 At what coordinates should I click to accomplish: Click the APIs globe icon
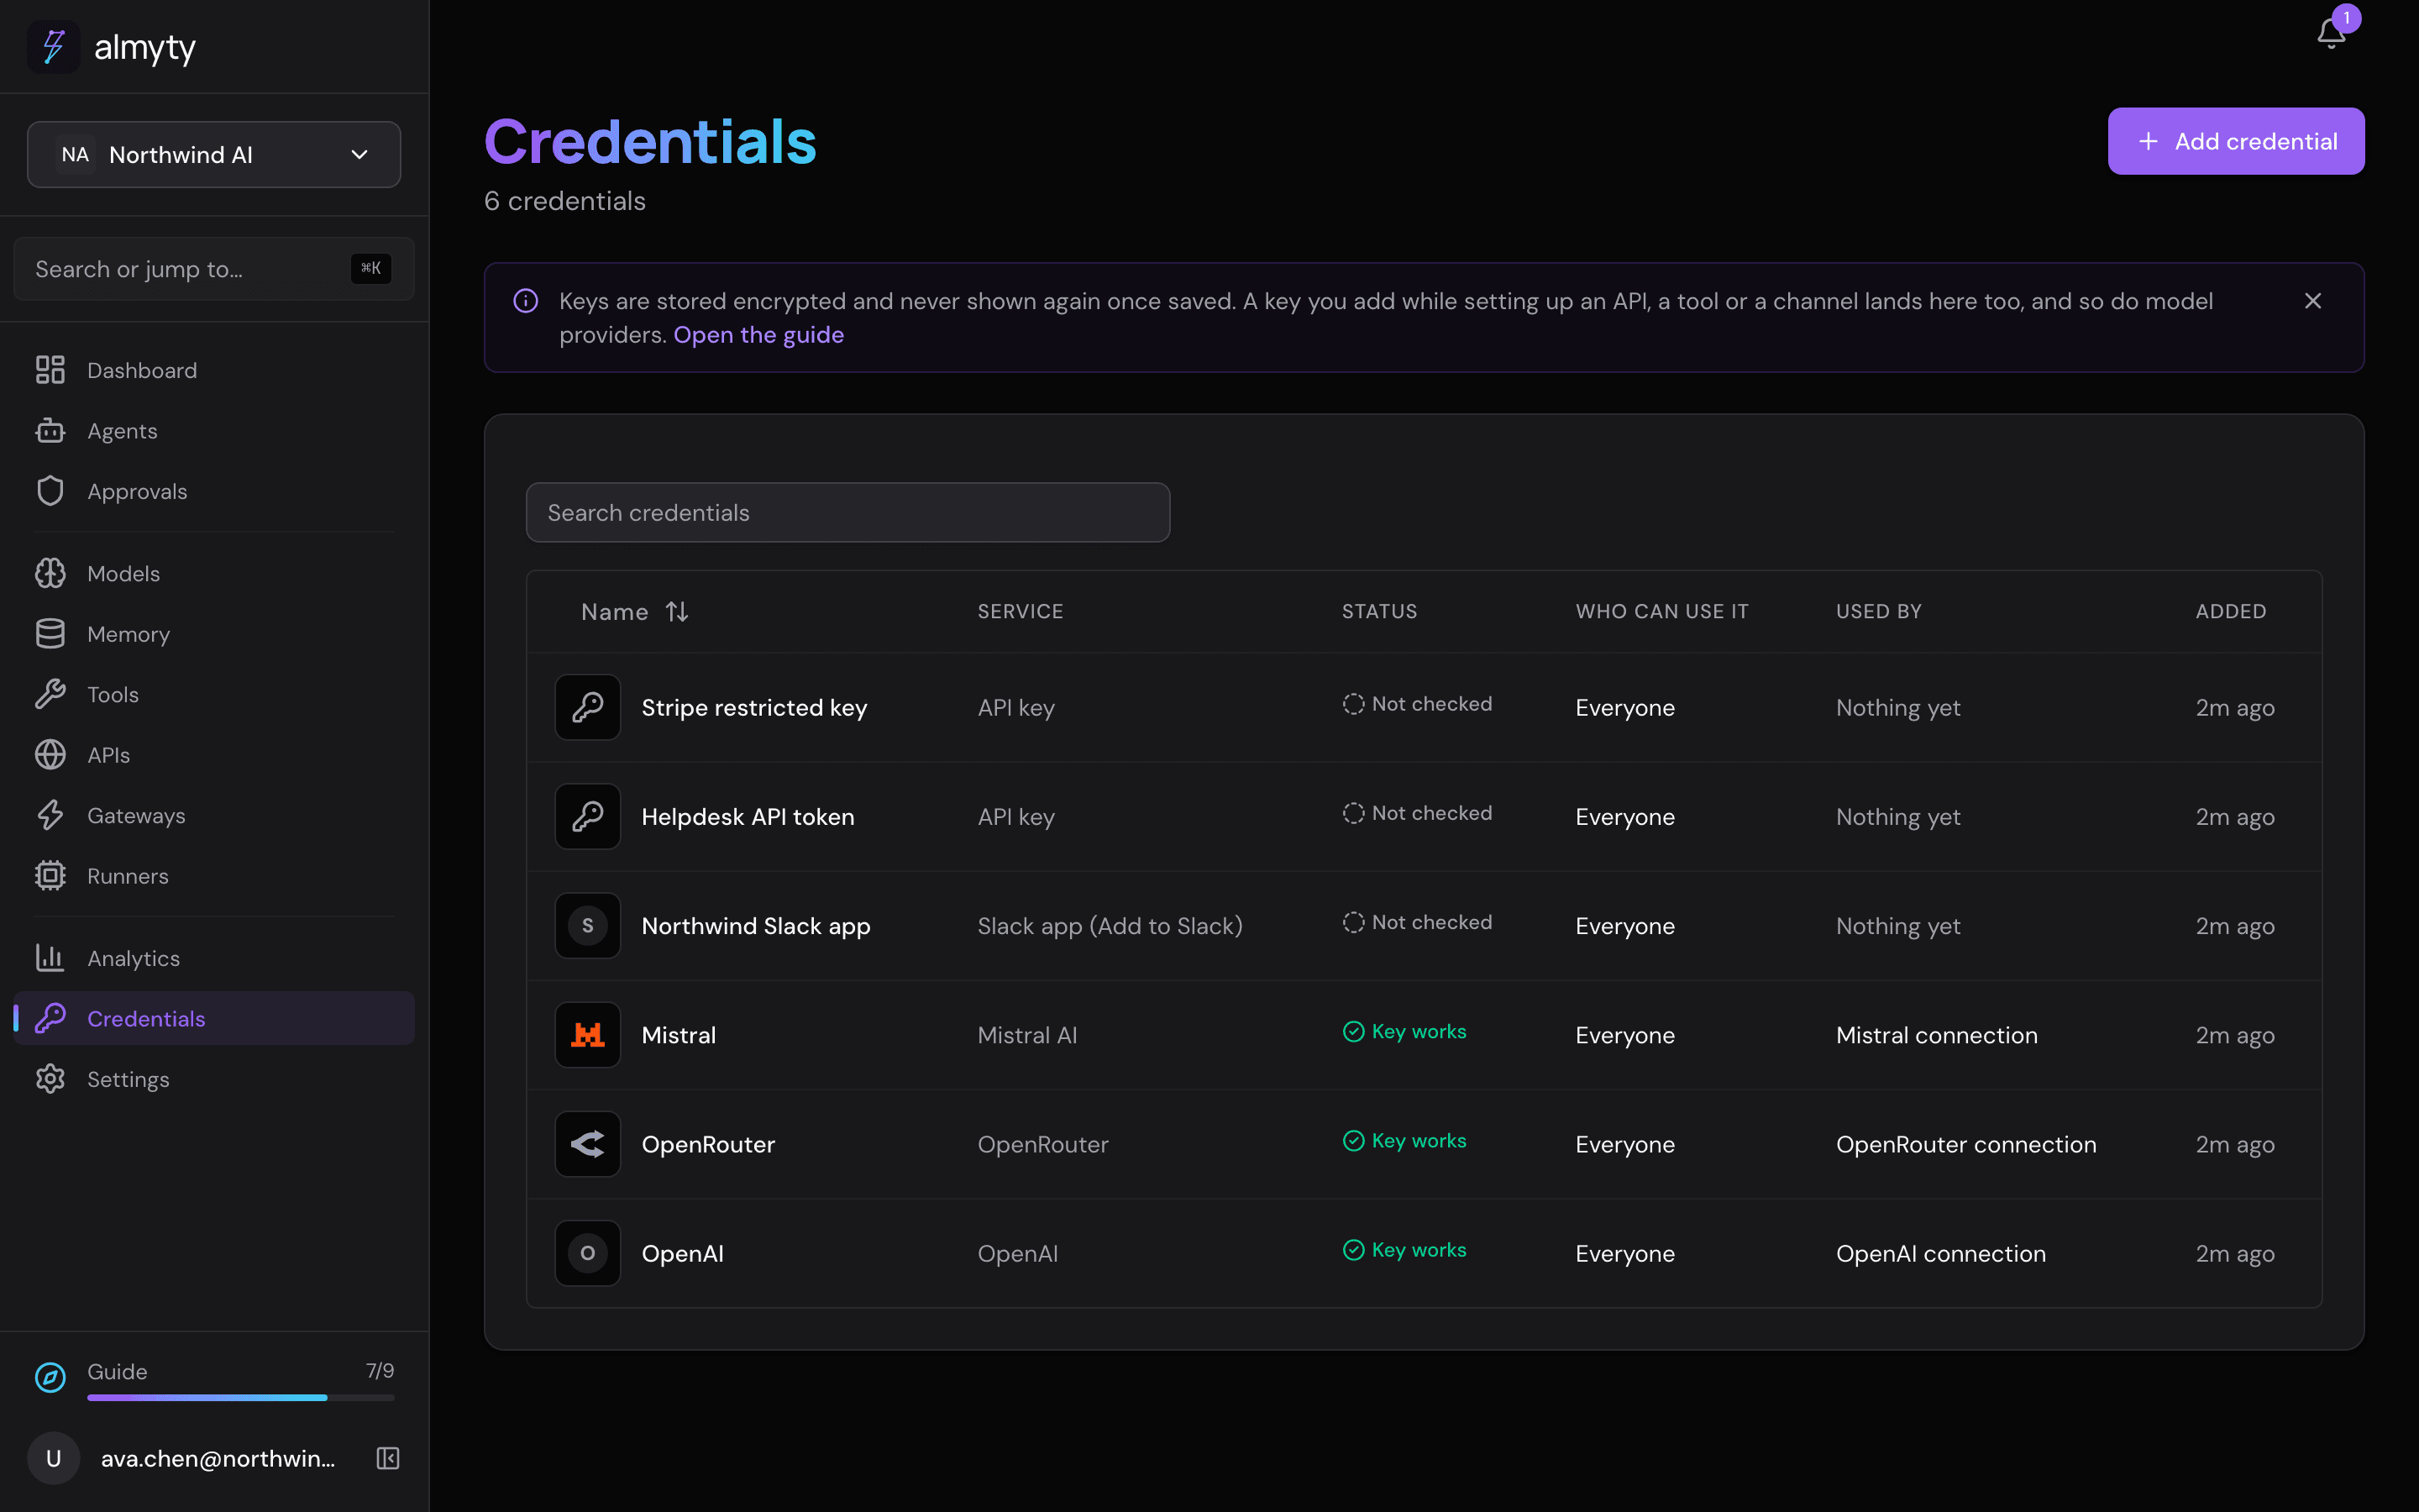tap(50, 755)
